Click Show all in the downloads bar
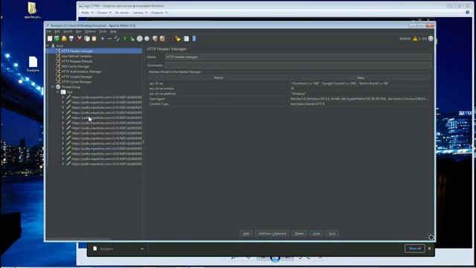This screenshot has height=268, width=476. click(415, 249)
